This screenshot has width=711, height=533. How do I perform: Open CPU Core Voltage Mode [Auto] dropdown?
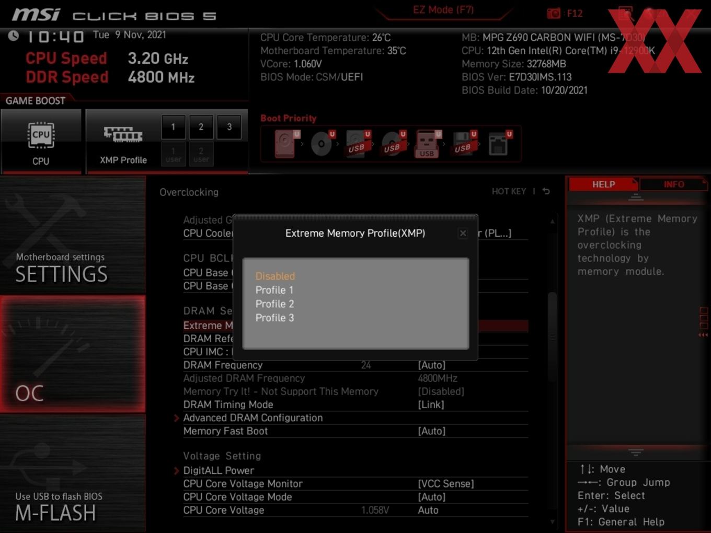[431, 497]
